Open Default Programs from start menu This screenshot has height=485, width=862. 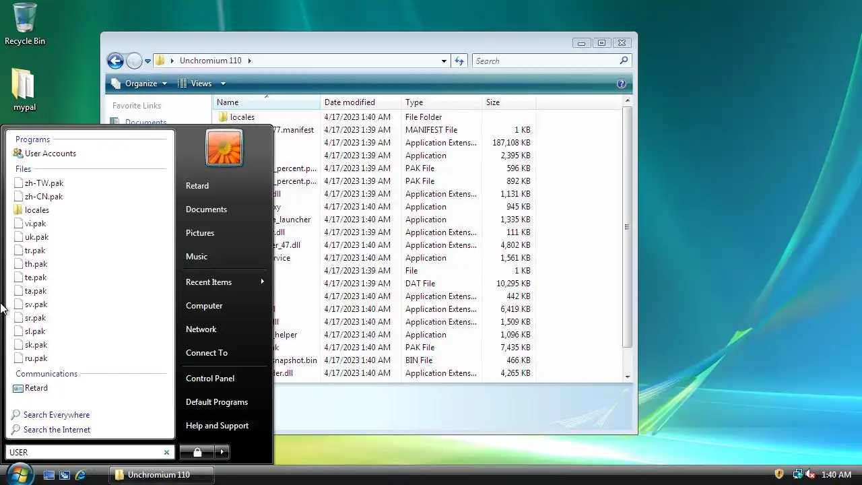click(217, 402)
